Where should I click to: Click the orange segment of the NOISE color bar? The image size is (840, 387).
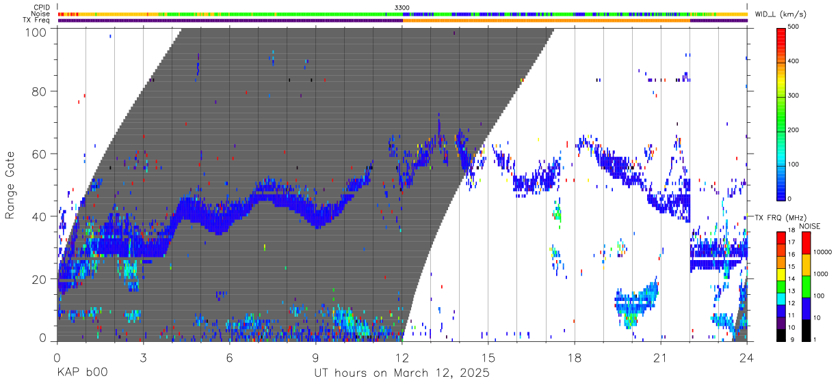coord(808,263)
